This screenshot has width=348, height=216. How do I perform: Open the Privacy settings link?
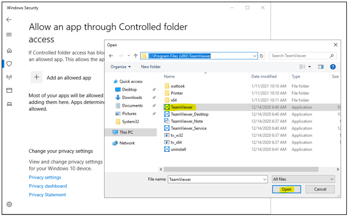45,178
